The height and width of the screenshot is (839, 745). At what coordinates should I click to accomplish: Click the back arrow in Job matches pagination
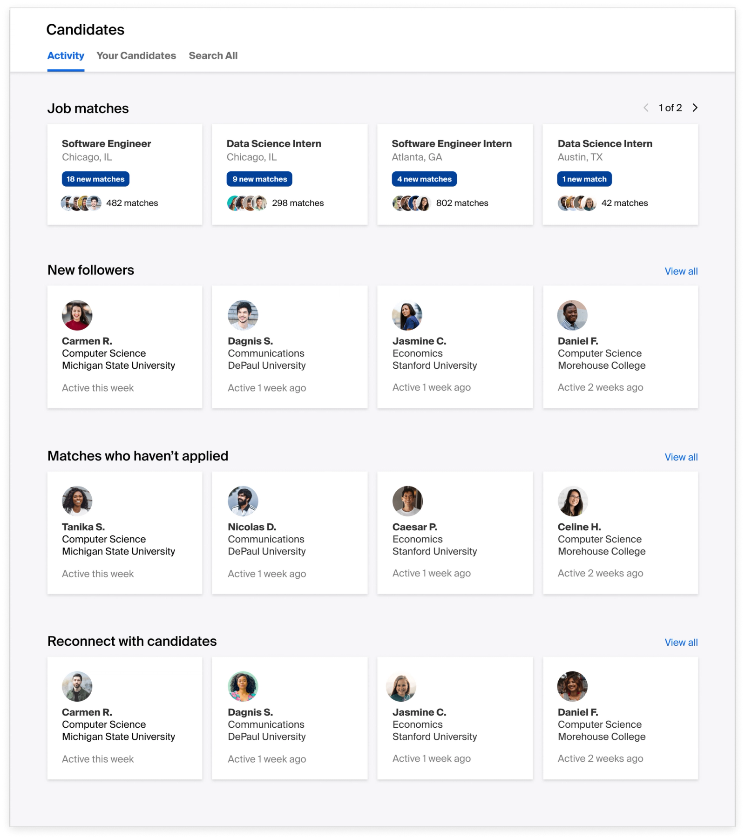click(646, 108)
